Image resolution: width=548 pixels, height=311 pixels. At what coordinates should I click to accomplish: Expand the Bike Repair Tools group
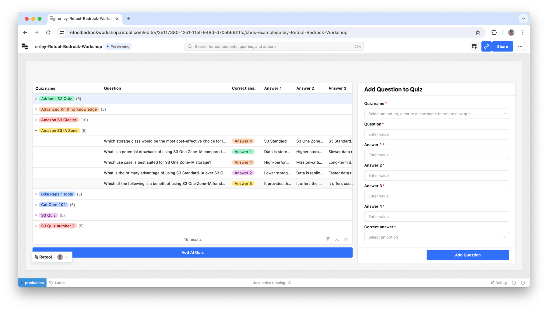click(36, 194)
